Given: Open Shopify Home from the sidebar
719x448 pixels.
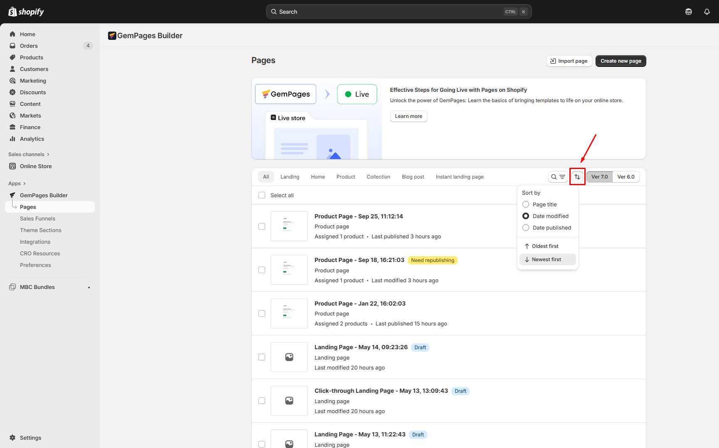Looking at the screenshot, I should coord(27,34).
